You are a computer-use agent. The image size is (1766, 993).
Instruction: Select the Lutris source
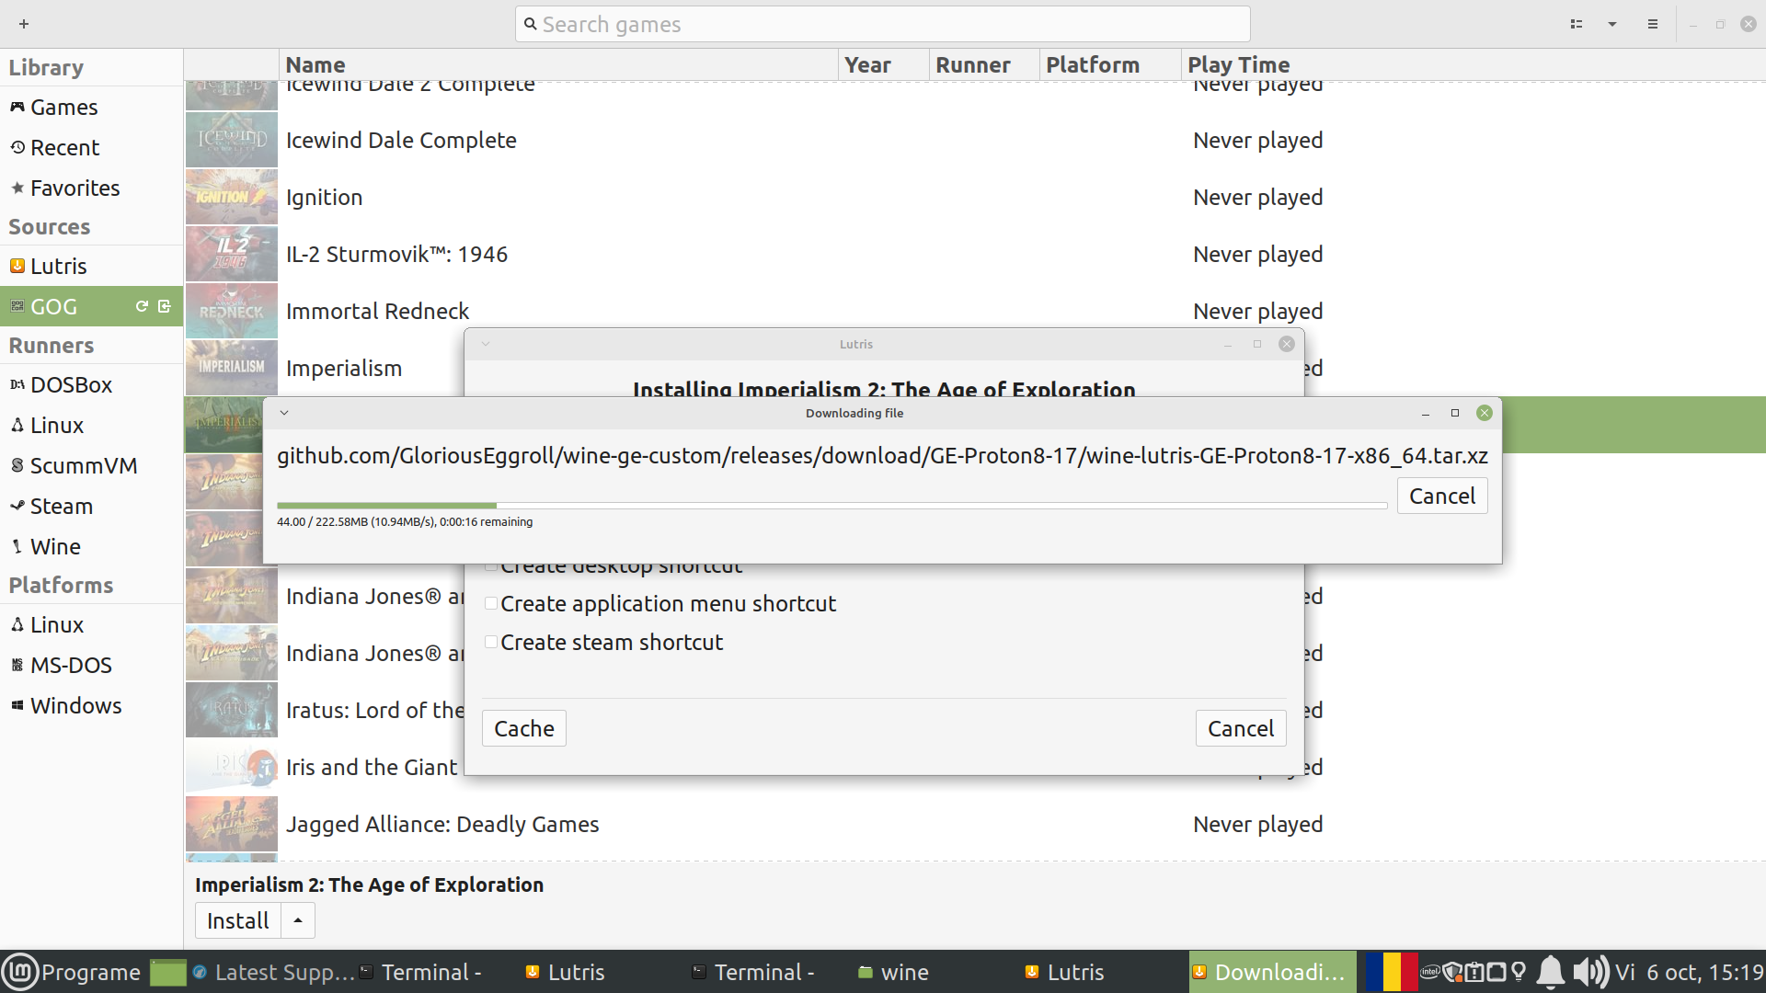(92, 267)
